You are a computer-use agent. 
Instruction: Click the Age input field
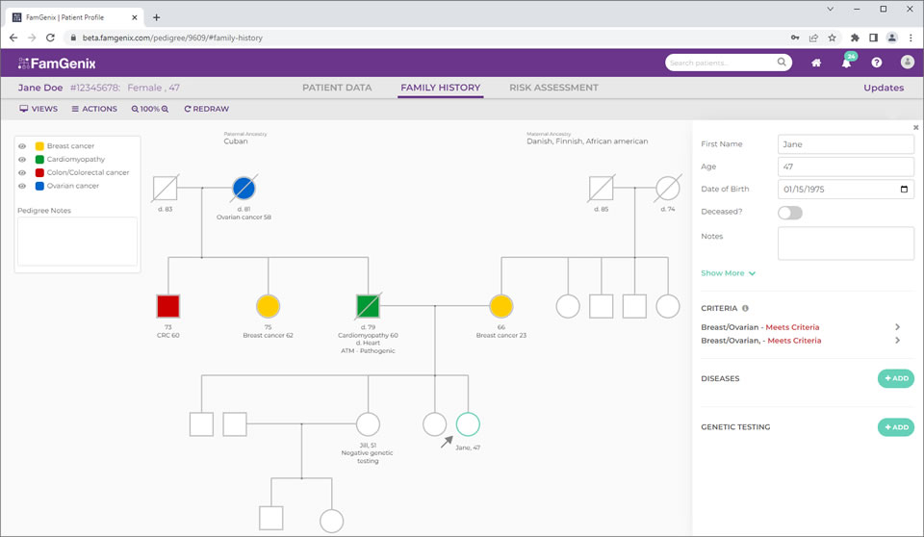point(846,166)
